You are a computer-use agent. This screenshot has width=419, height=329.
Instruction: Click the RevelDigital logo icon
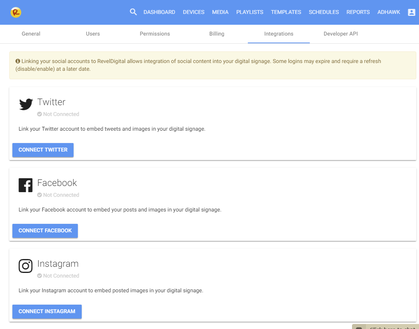point(16,12)
